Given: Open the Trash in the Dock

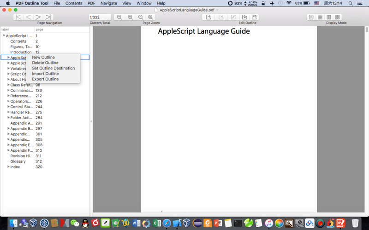Looking at the screenshot, I should tap(355, 223).
